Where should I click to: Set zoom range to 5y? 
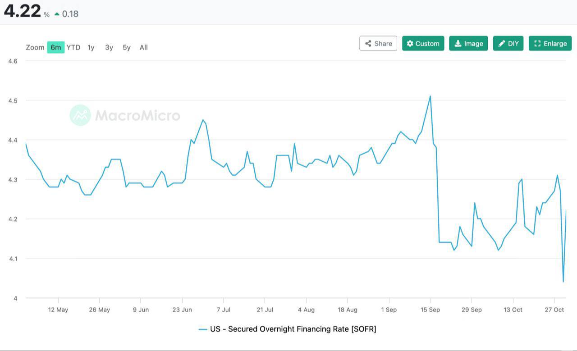[127, 47]
